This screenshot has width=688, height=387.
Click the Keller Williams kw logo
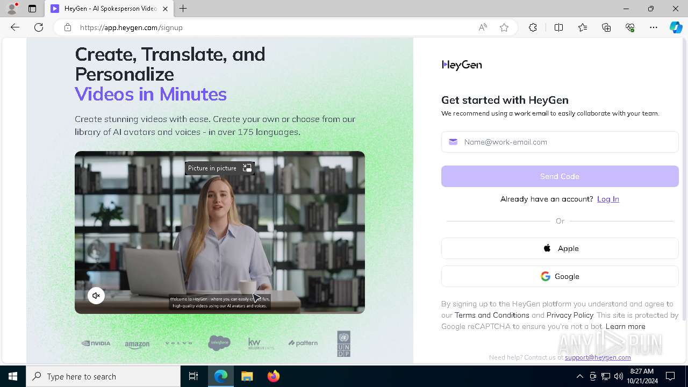(261, 343)
